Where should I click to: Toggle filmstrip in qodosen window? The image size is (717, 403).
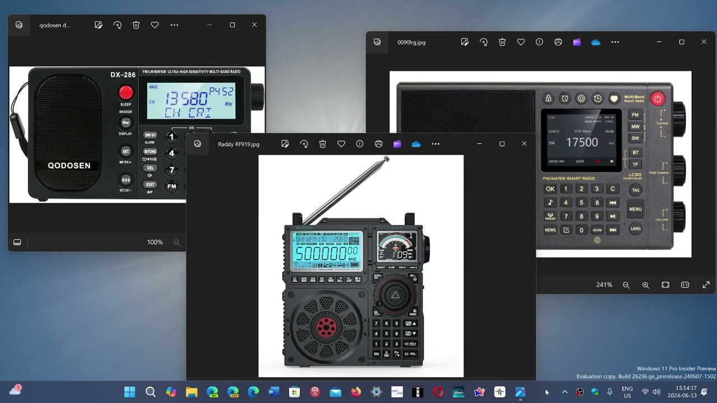(17, 242)
